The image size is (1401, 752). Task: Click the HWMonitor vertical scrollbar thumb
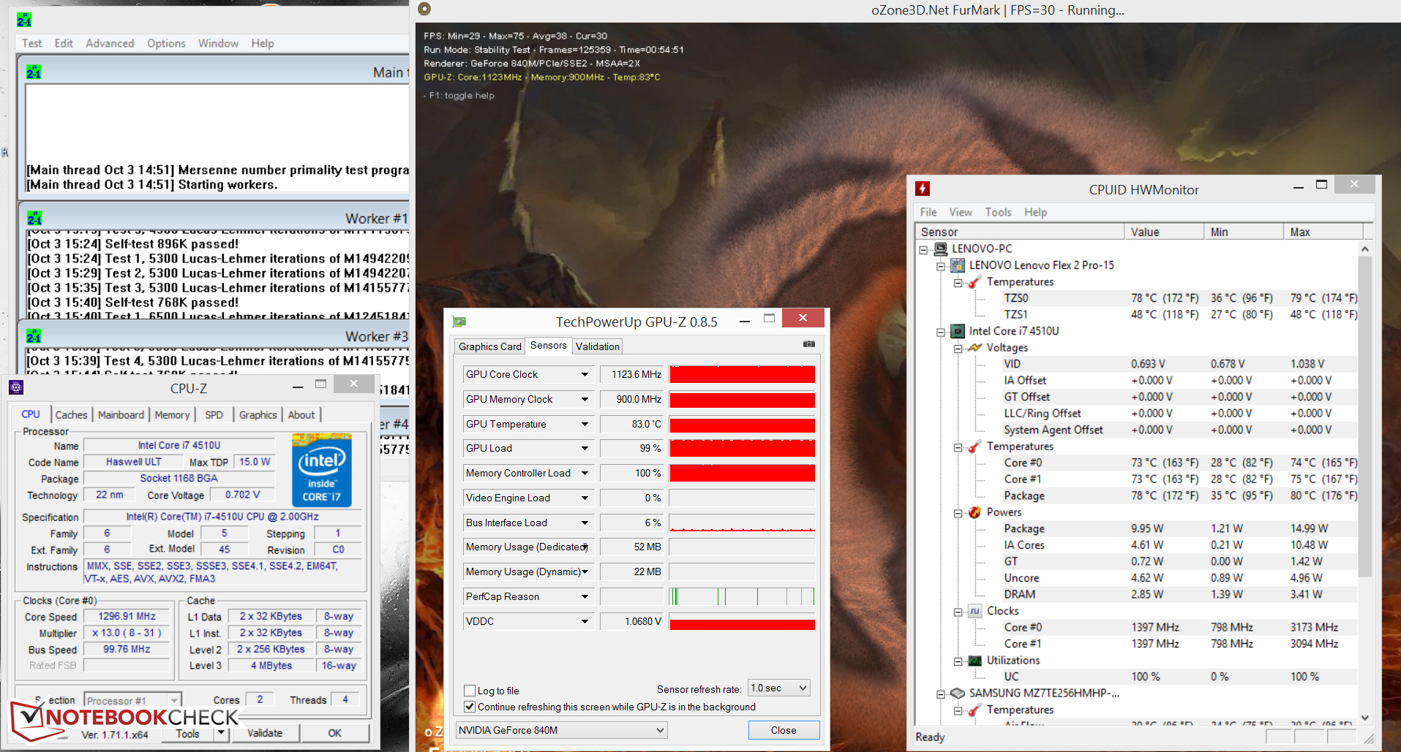[1364, 416]
